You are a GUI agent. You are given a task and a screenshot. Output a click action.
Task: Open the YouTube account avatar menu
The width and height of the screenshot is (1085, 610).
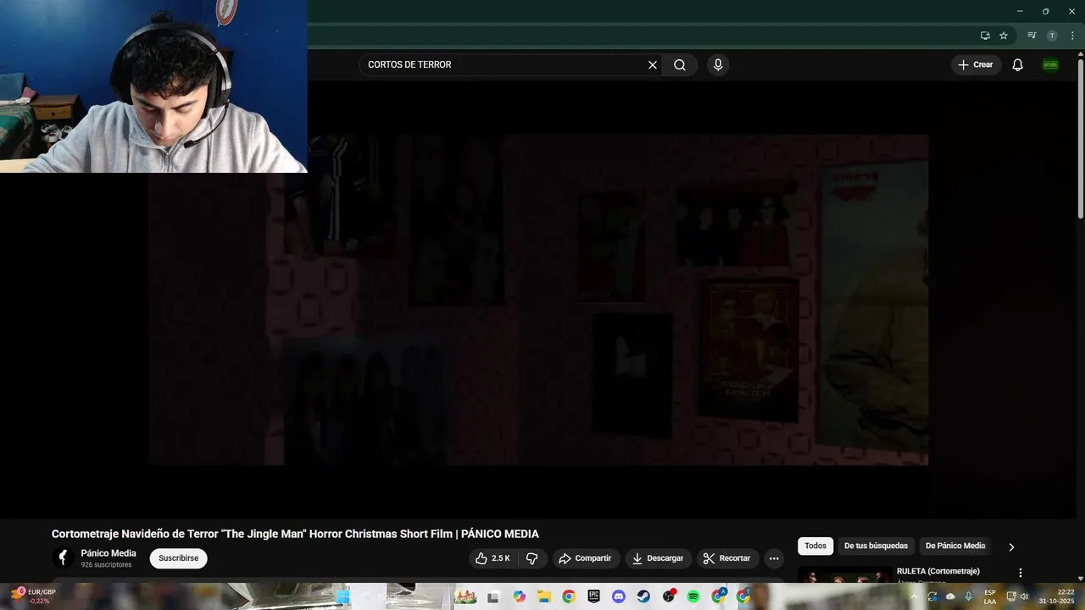[x=1050, y=65]
